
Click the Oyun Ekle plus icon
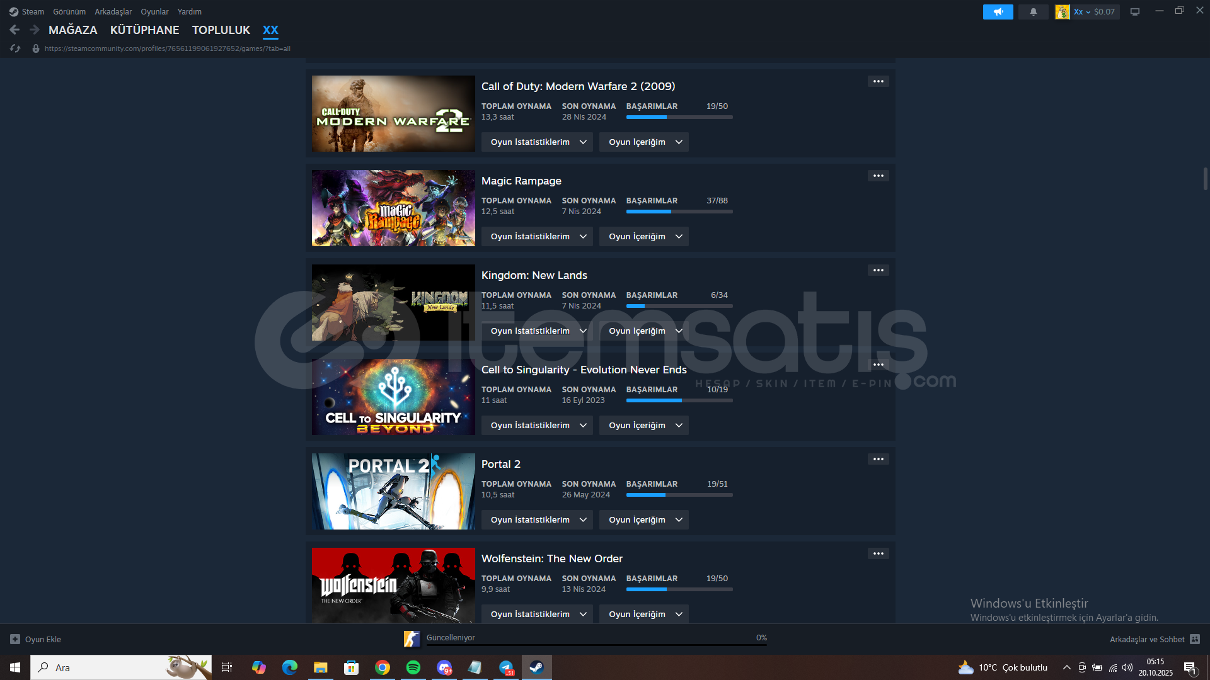[x=15, y=639]
